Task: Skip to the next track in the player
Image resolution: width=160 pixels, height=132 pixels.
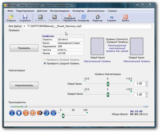Action: click(x=54, y=113)
